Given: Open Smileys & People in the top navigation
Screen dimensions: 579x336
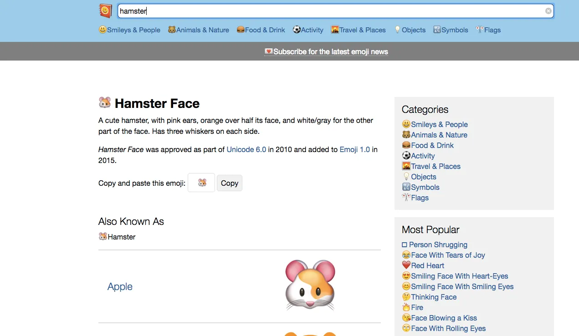Looking at the screenshot, I should coord(129,30).
